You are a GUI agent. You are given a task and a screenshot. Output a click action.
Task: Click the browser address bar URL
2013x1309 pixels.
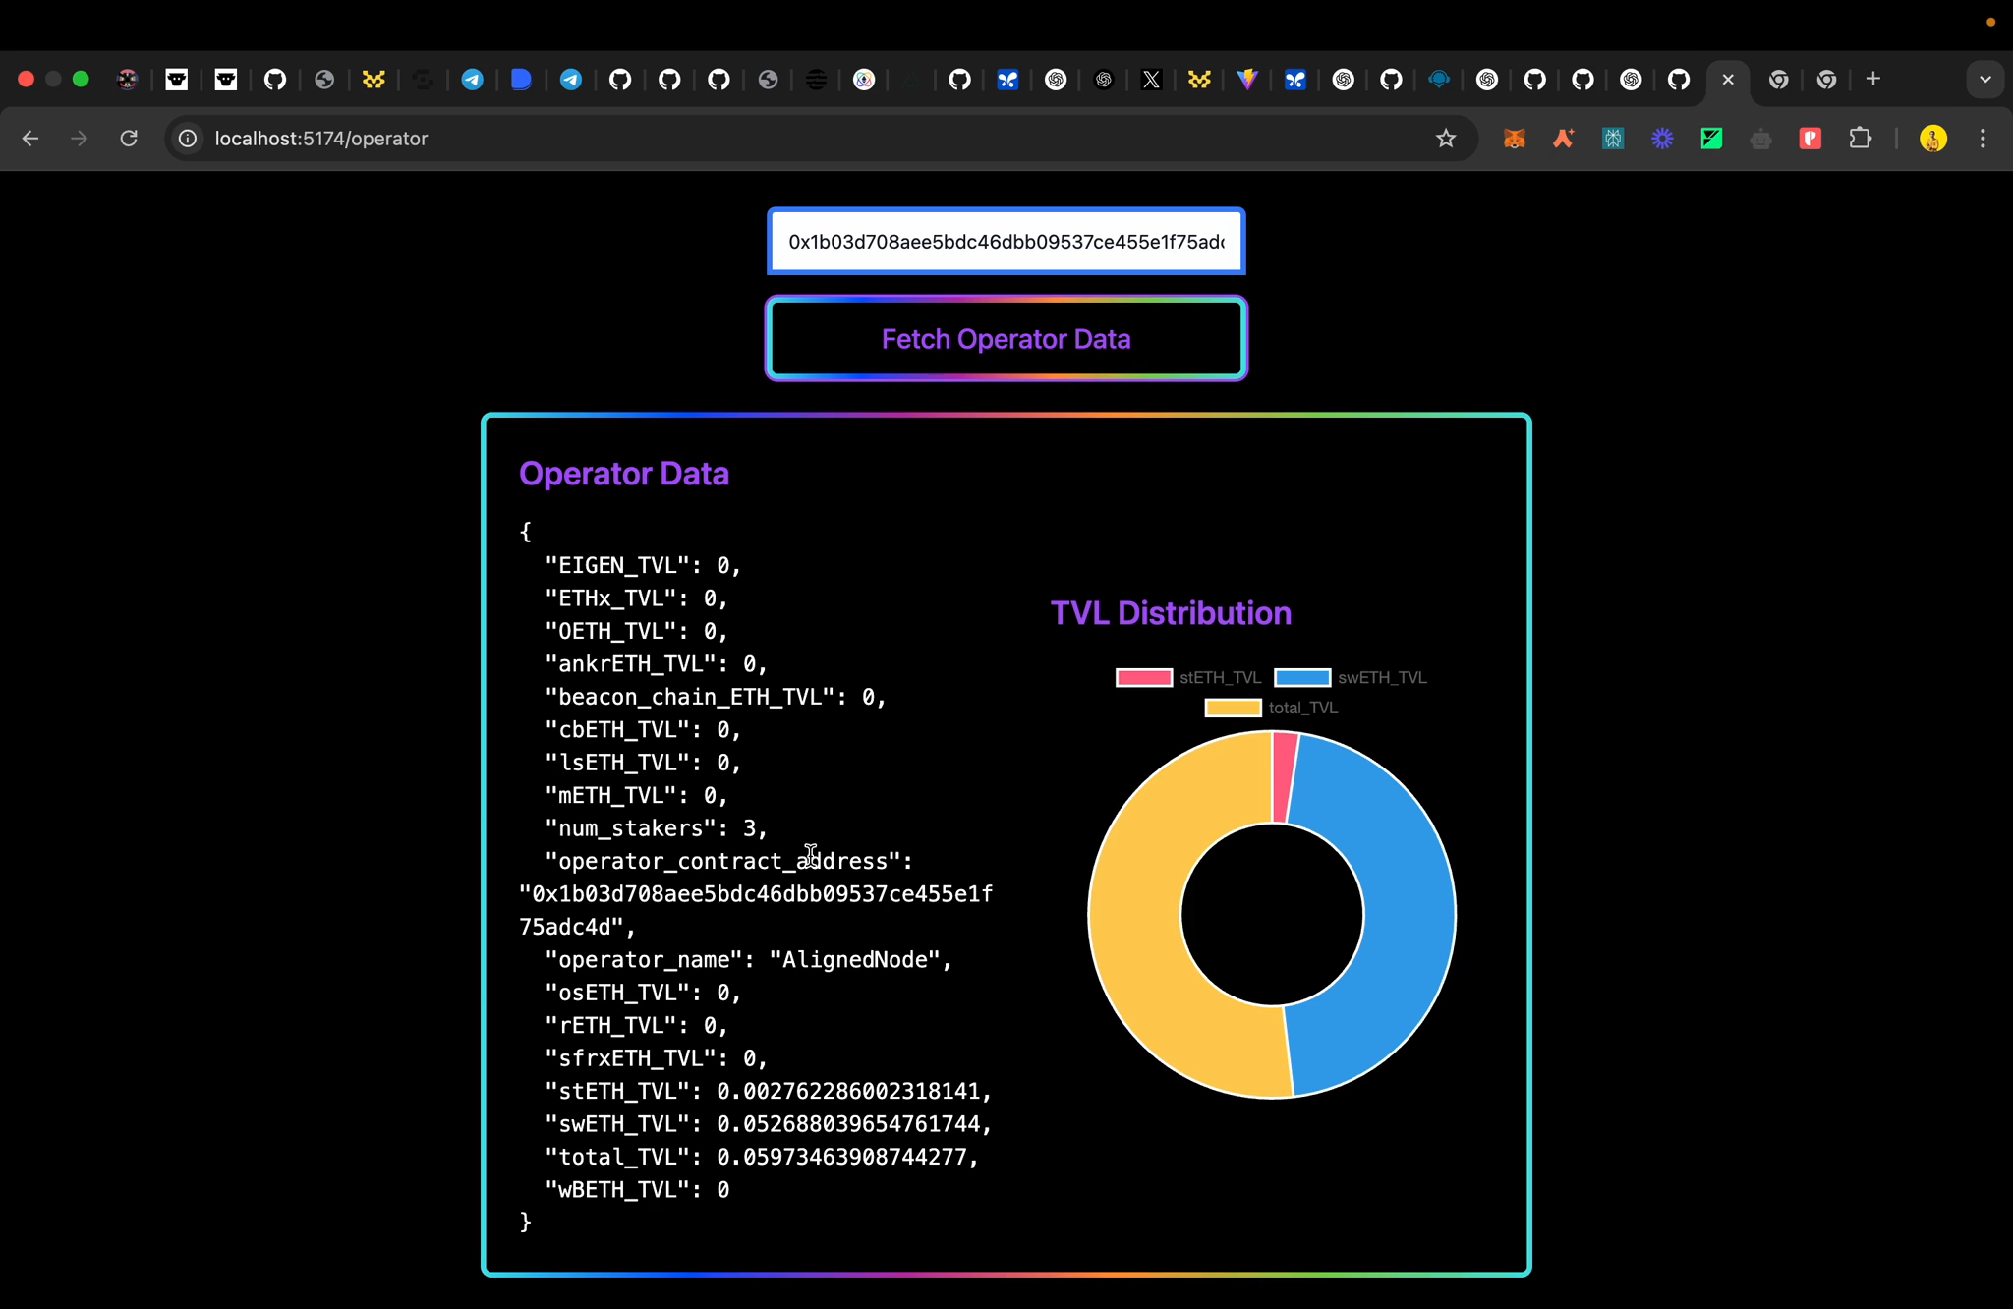pyautogui.click(x=321, y=139)
